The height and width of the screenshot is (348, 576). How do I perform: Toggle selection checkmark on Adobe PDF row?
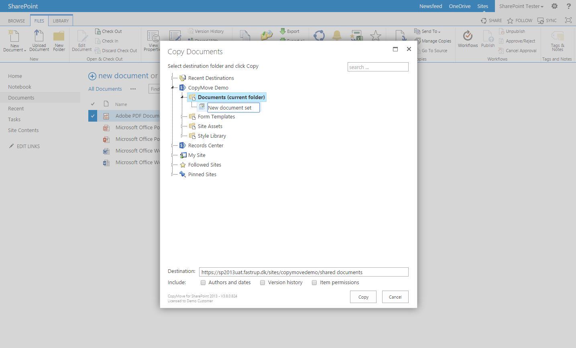(93, 116)
